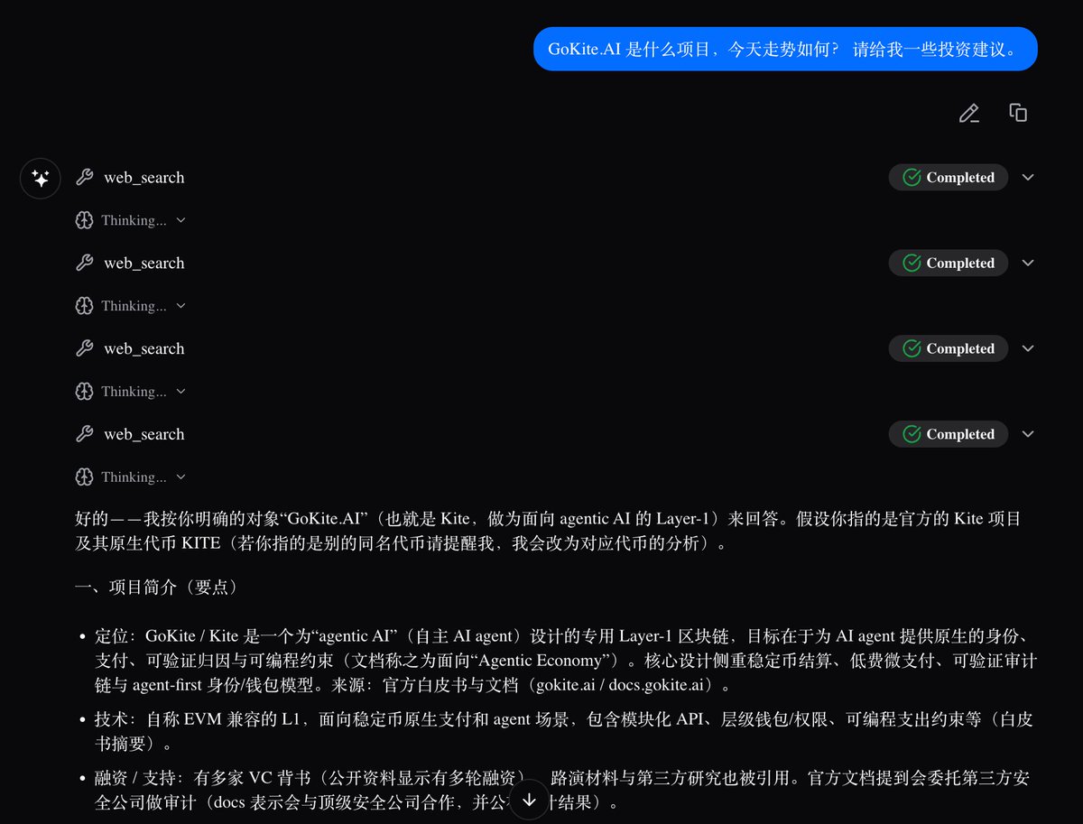The width and height of the screenshot is (1083, 824).
Task: Expand the second Thinking... section chevron
Action: (181, 306)
